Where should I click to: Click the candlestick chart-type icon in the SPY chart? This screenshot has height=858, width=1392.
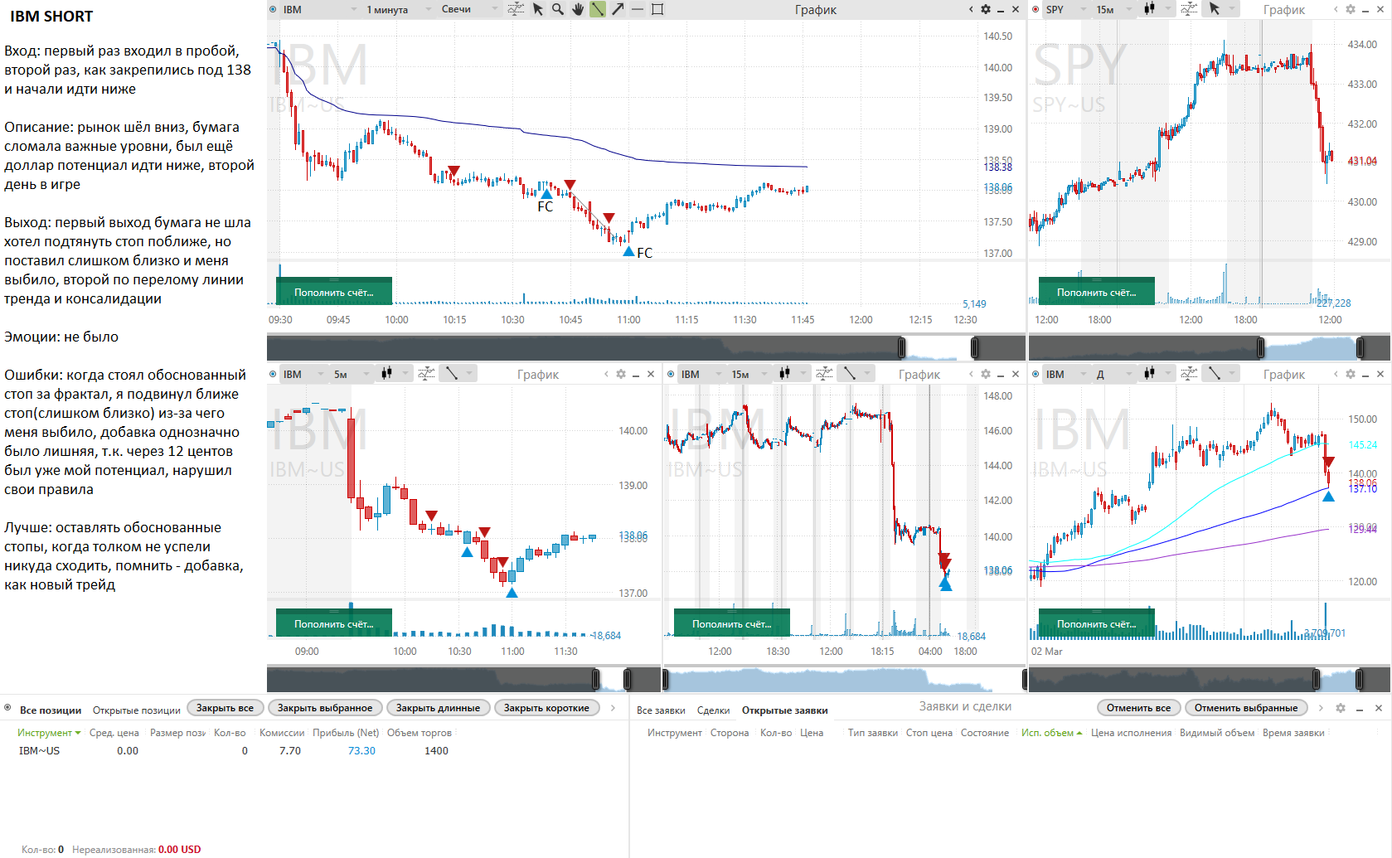coord(1149,9)
